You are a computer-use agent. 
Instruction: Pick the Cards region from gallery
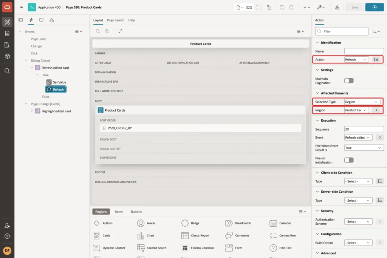click(102, 236)
